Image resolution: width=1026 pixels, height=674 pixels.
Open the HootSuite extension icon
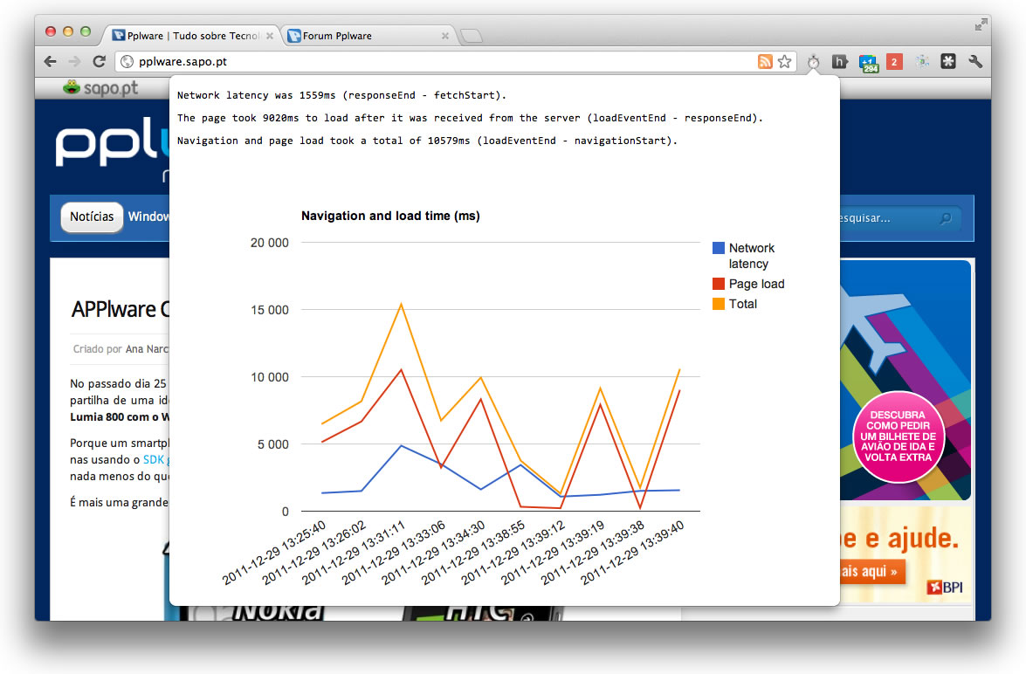click(839, 61)
